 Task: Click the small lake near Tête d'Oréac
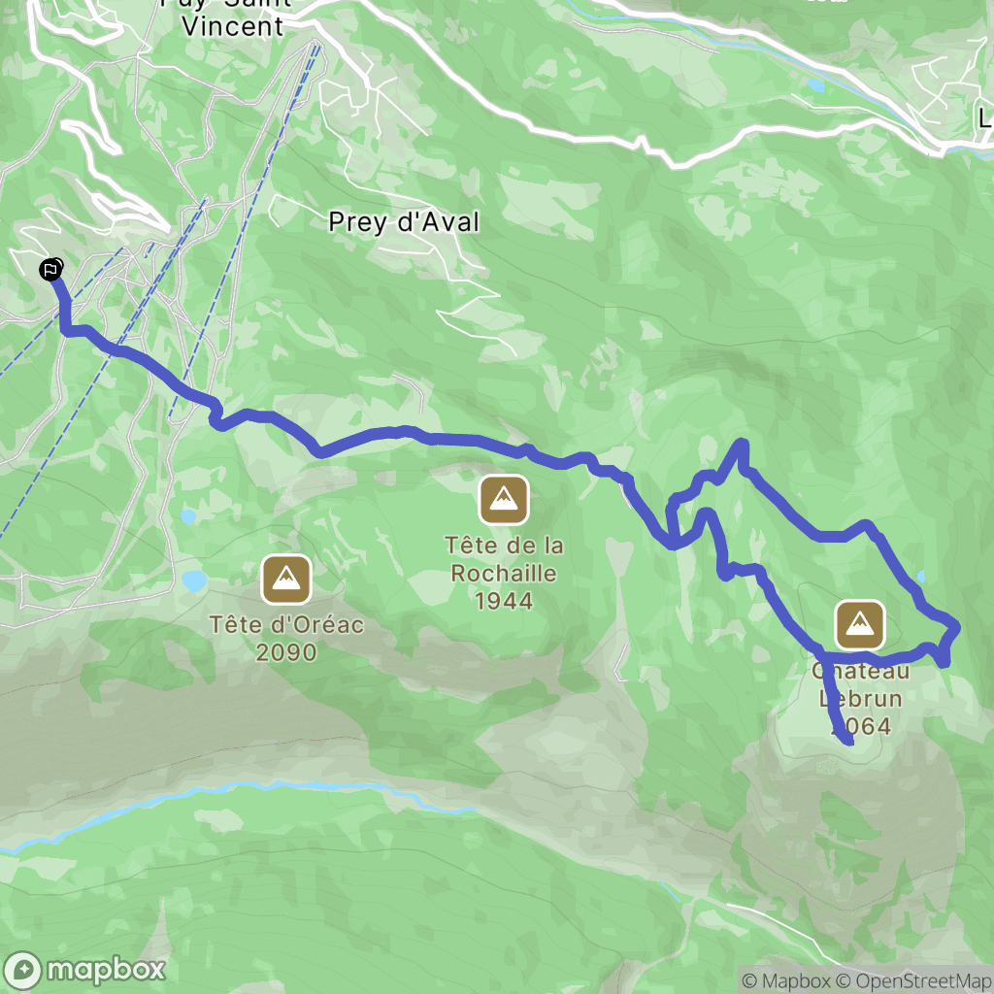point(194,580)
